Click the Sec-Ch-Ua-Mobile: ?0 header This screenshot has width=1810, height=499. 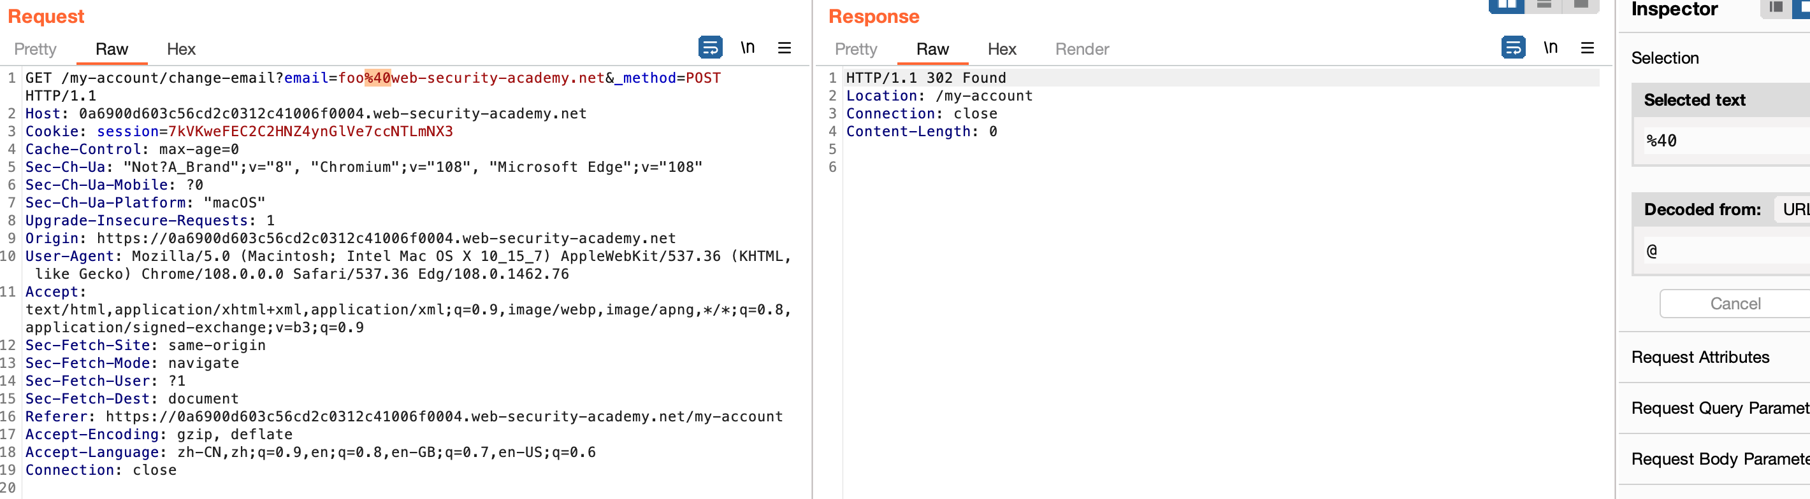click(115, 185)
